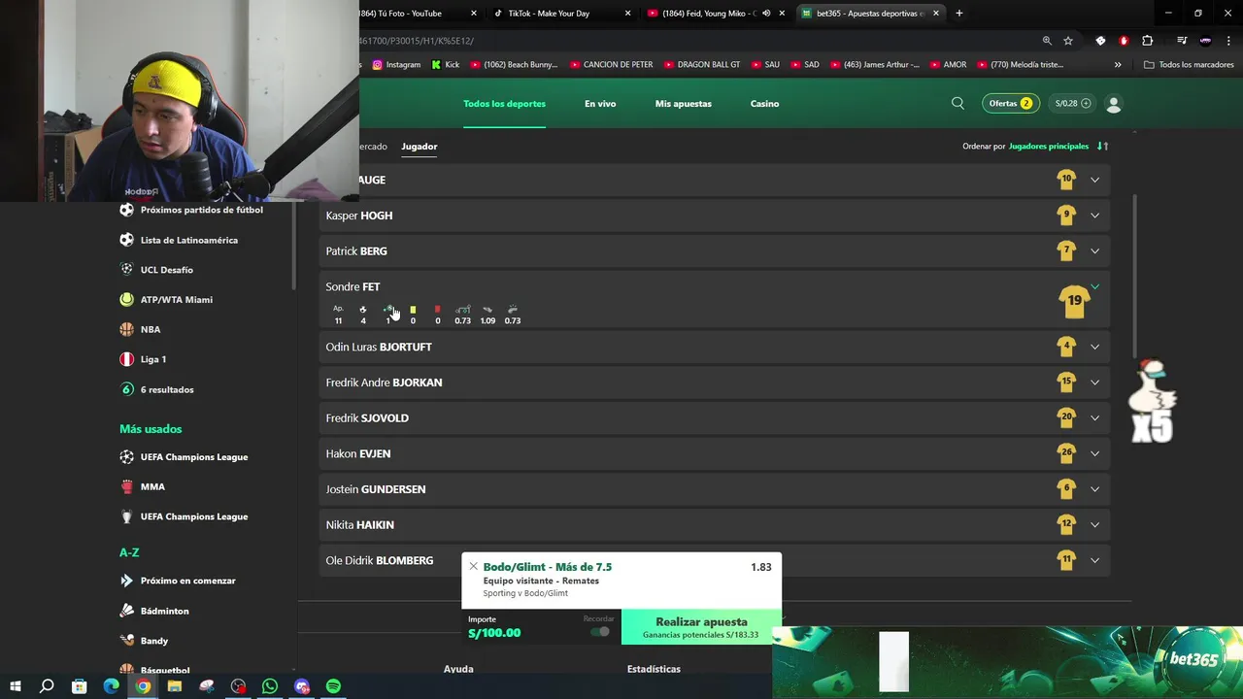Select the Jugador sub-tab

420,147
